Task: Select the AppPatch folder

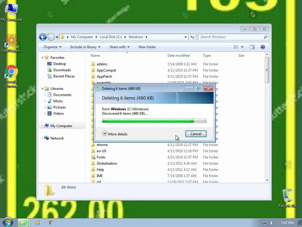Action: click(104, 77)
